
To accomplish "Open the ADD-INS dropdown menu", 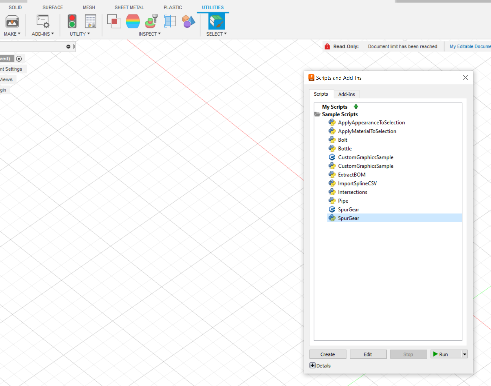I will tap(43, 34).
